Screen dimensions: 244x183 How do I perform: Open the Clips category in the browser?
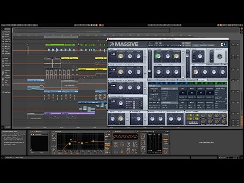[x=7, y=51]
